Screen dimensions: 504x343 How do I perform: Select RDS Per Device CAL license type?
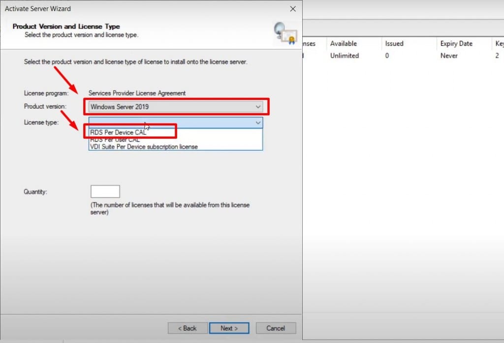tap(130, 131)
